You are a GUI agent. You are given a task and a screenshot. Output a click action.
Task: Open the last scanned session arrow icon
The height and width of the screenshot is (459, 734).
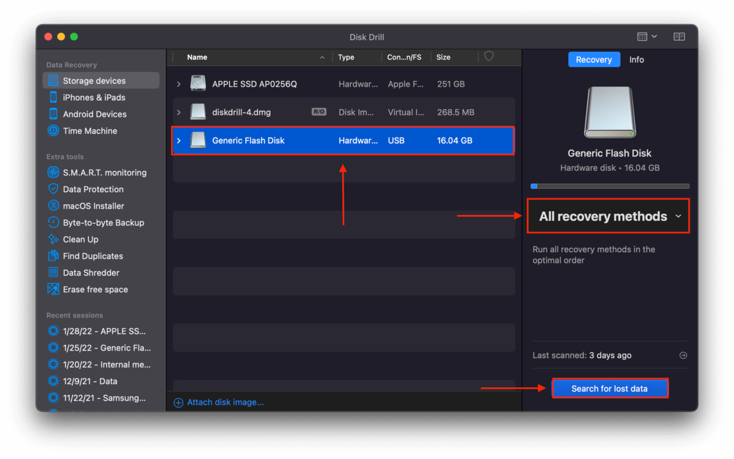click(x=683, y=356)
